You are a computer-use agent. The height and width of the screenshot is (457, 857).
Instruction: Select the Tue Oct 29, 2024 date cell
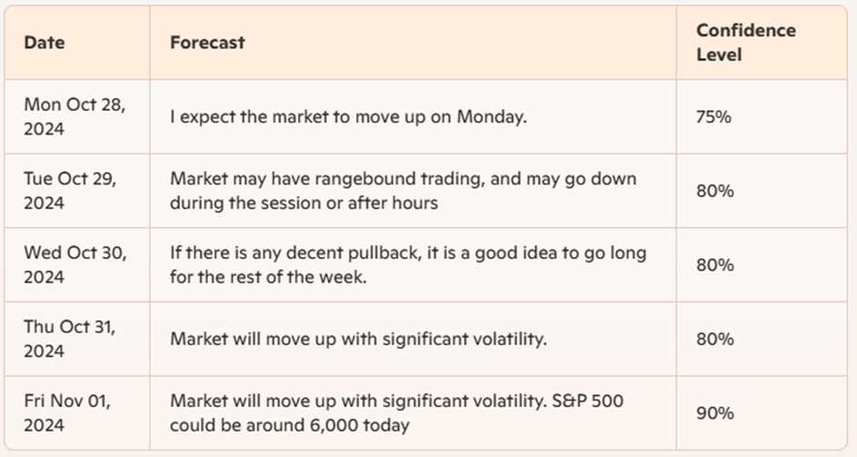coord(70,191)
